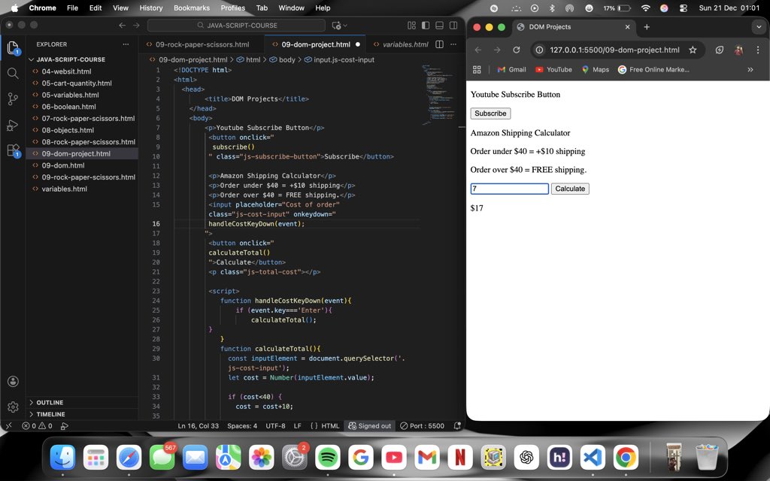The height and width of the screenshot is (481, 770).
Task: Click the input.js-cost-input breadcrumb
Action: click(x=339, y=59)
